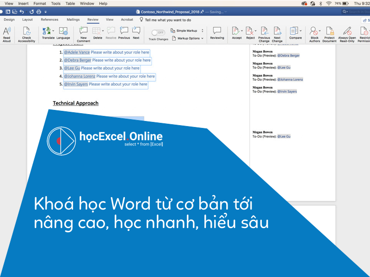370x277 pixels.
Task: Open the Table menu
Action: (x=70, y=4)
